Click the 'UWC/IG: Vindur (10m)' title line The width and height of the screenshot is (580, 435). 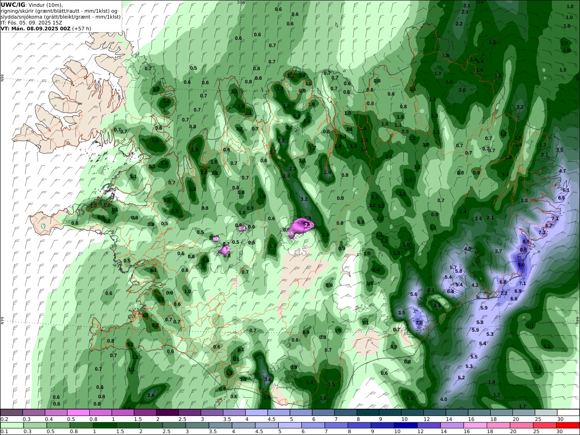(32, 4)
